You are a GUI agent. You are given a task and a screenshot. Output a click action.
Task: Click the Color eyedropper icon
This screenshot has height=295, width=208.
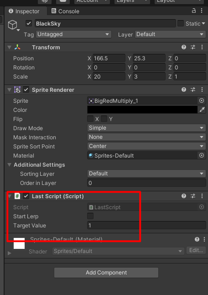[202, 110]
